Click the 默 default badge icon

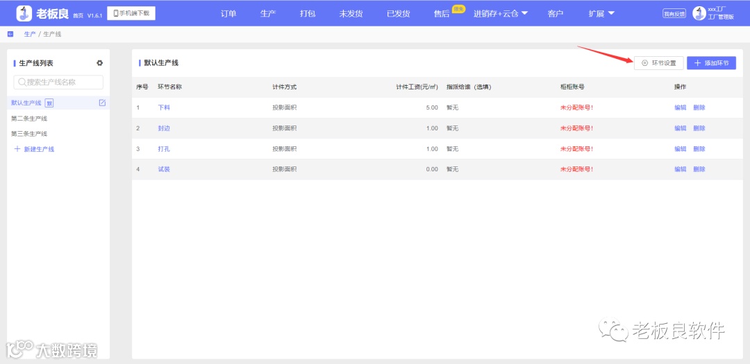(49, 103)
